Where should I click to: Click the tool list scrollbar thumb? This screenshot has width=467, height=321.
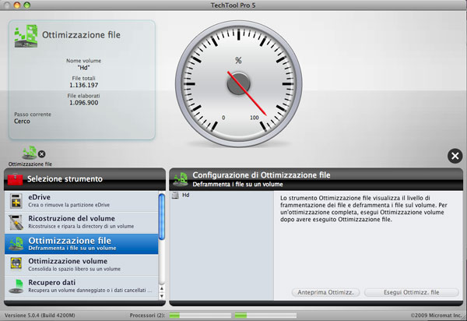point(162,217)
